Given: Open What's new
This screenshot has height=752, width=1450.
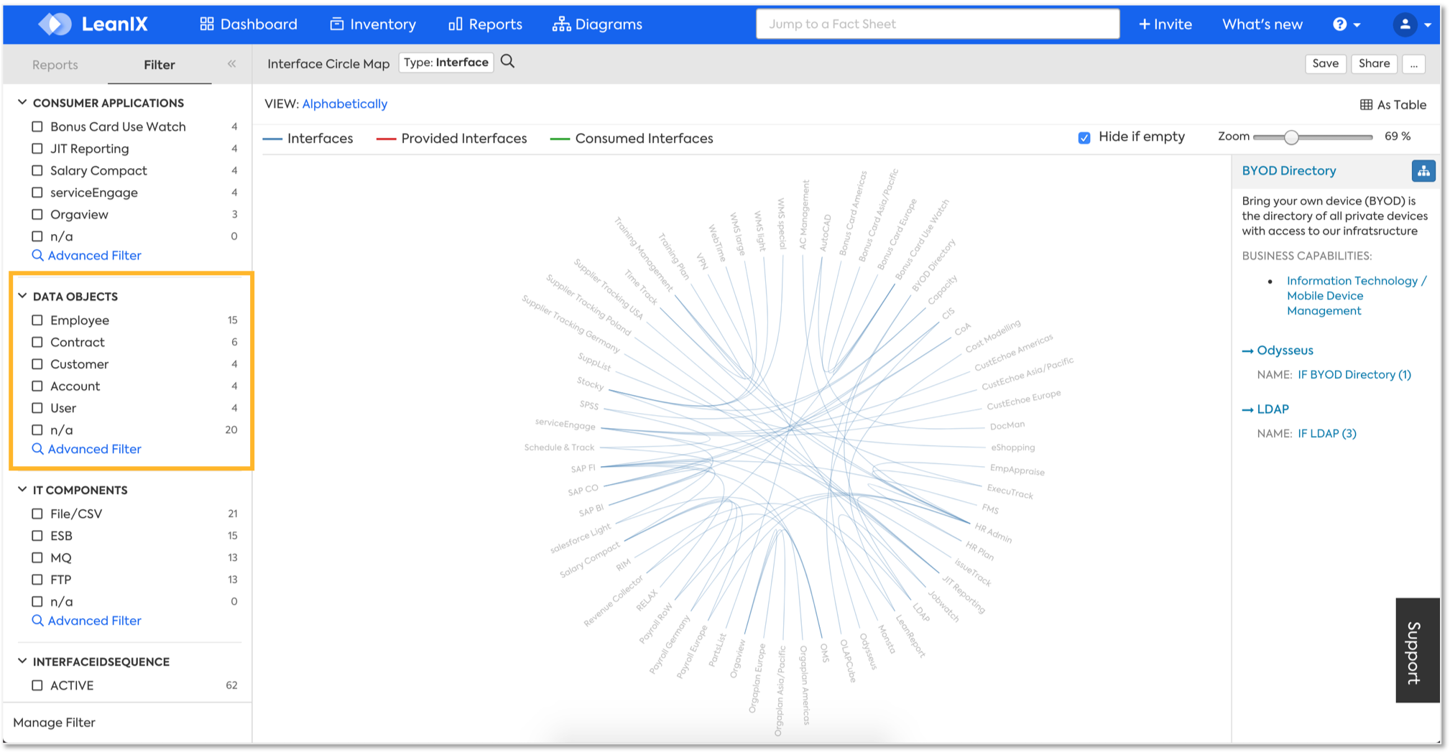Looking at the screenshot, I should [x=1262, y=24].
